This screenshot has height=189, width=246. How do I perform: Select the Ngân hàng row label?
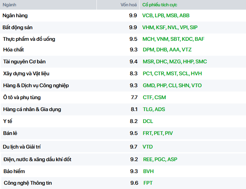15,16
